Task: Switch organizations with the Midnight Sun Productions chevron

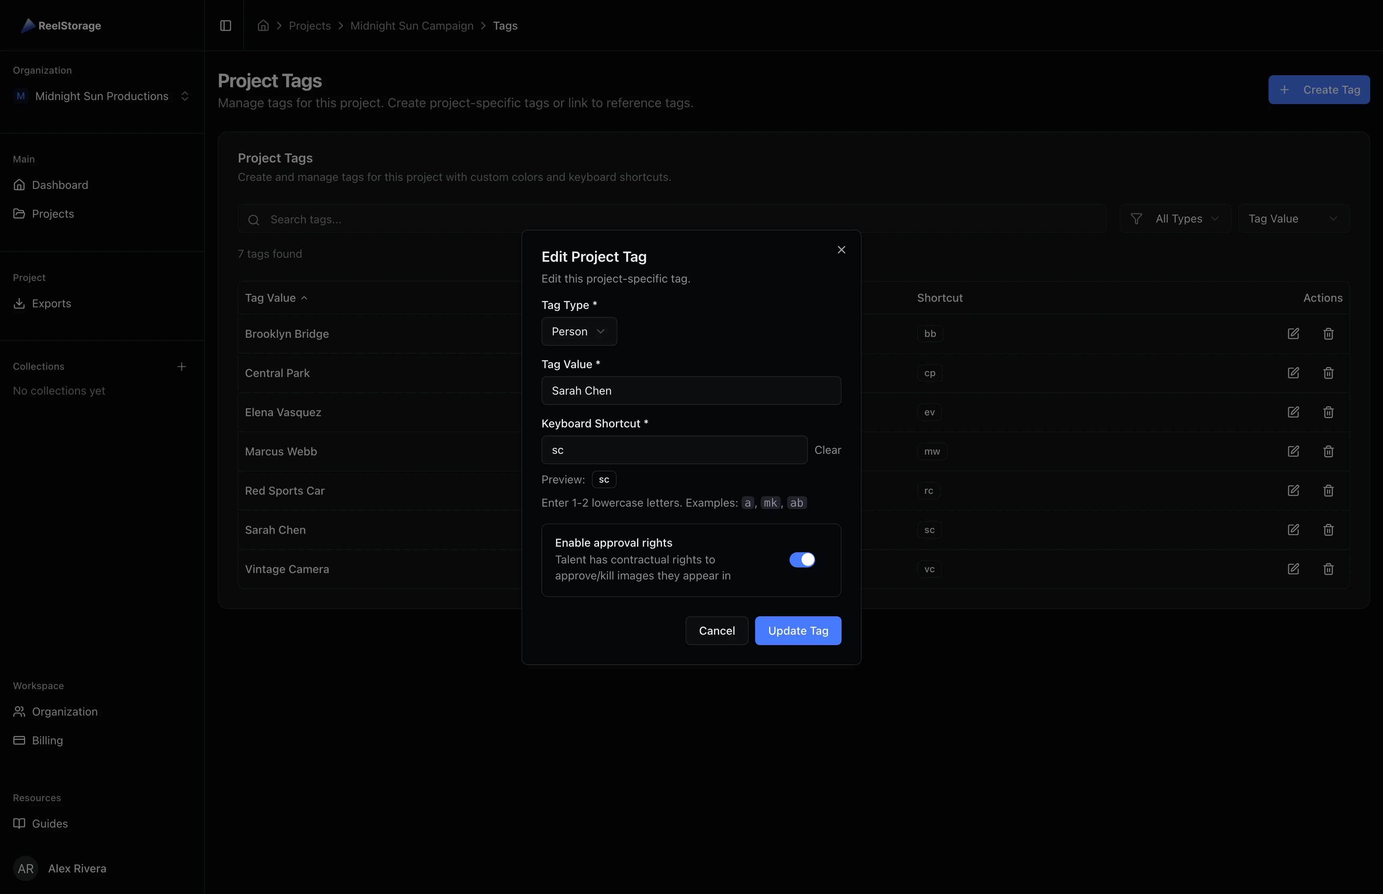Action: [x=185, y=96]
